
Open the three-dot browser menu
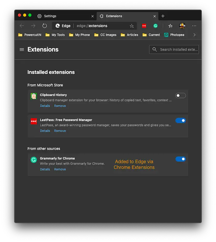[194, 26]
